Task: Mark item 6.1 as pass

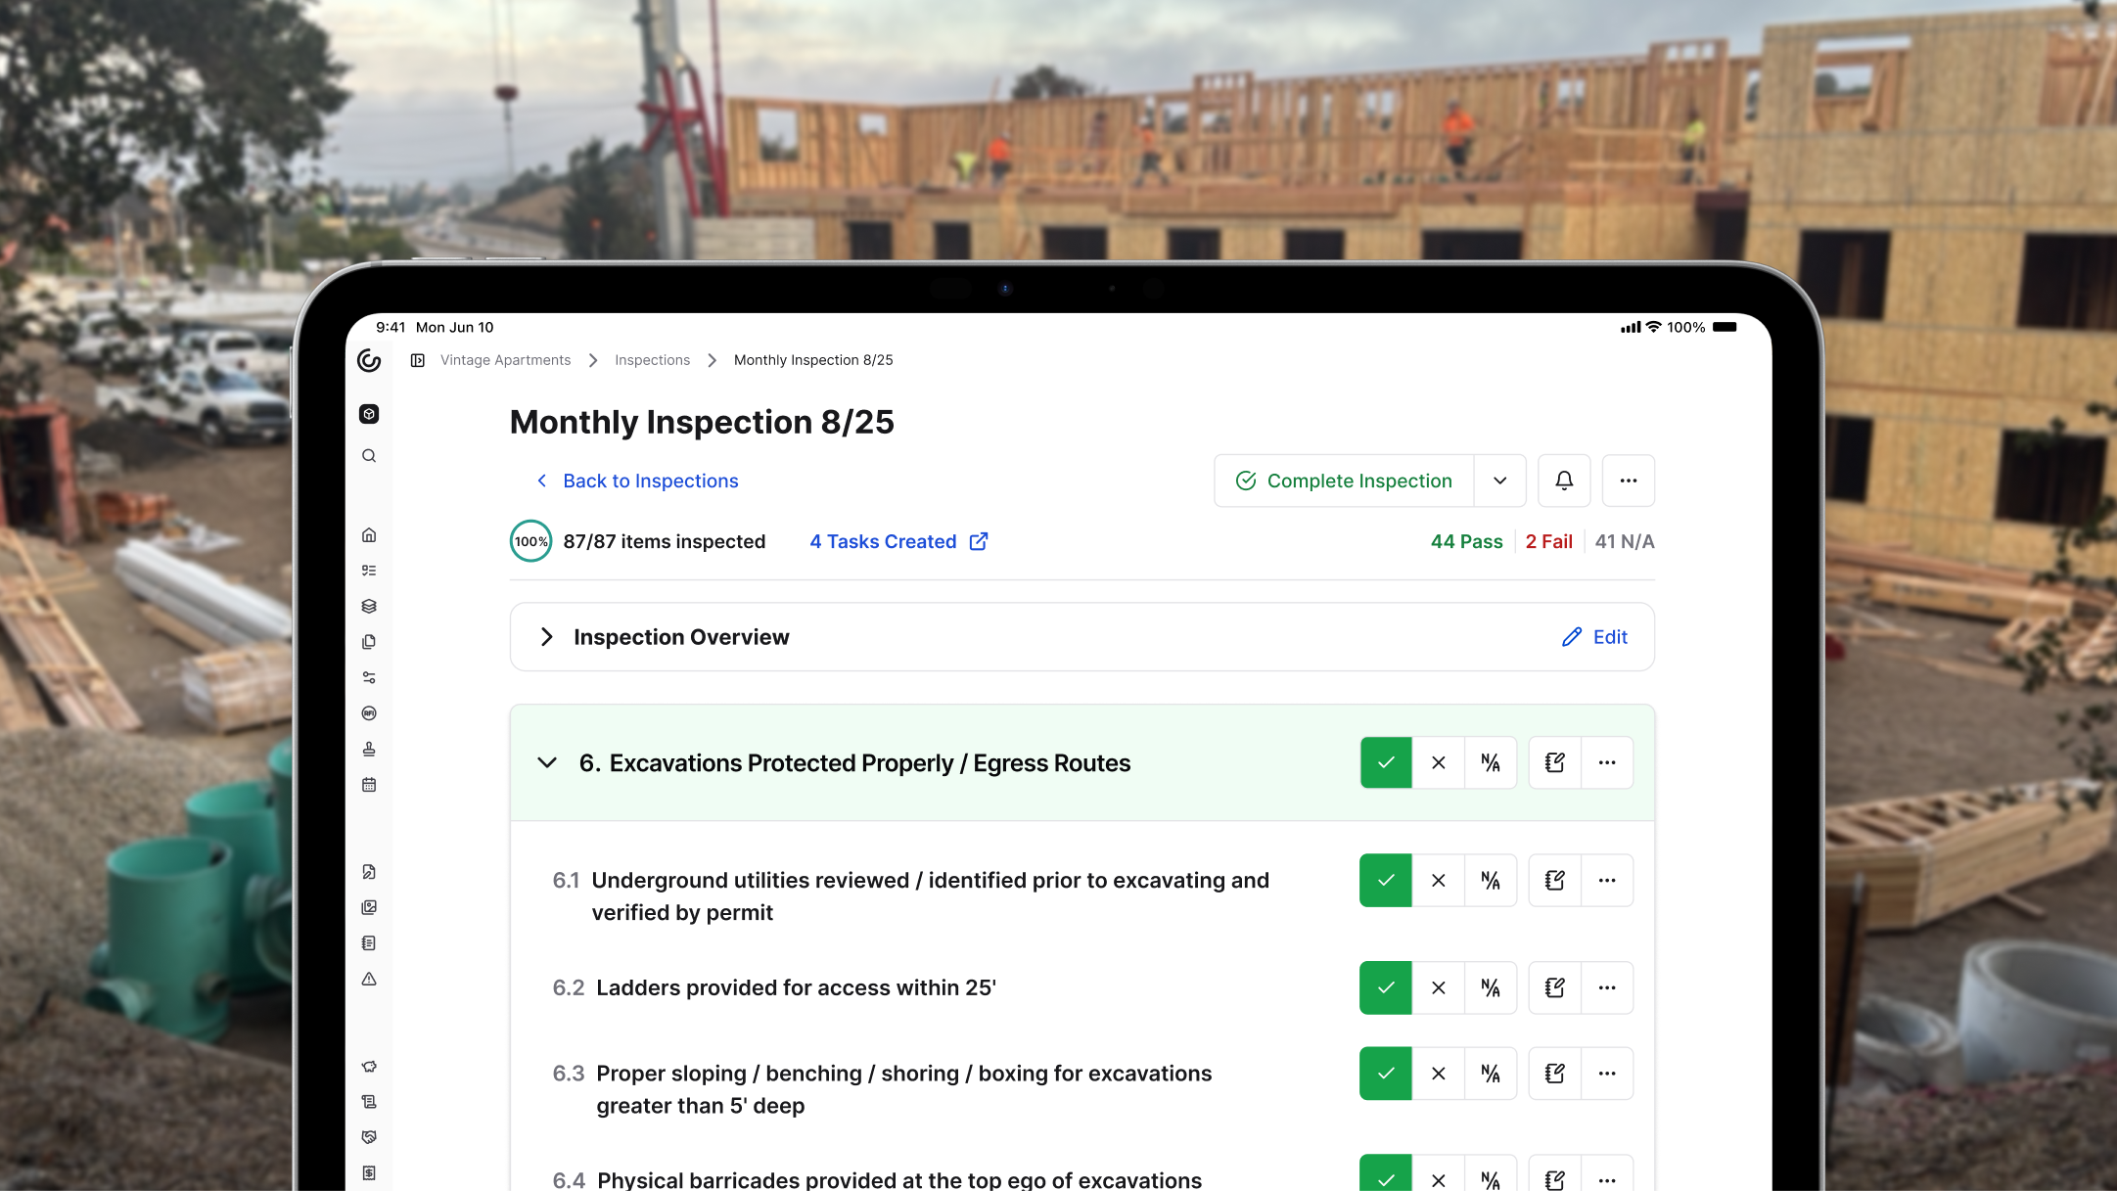Action: coord(1386,880)
